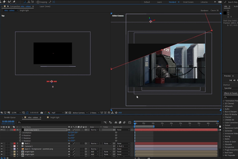Toggle Draft 3D in the timeline
The width and height of the screenshot is (238, 159).
pyautogui.click(x=110, y=122)
